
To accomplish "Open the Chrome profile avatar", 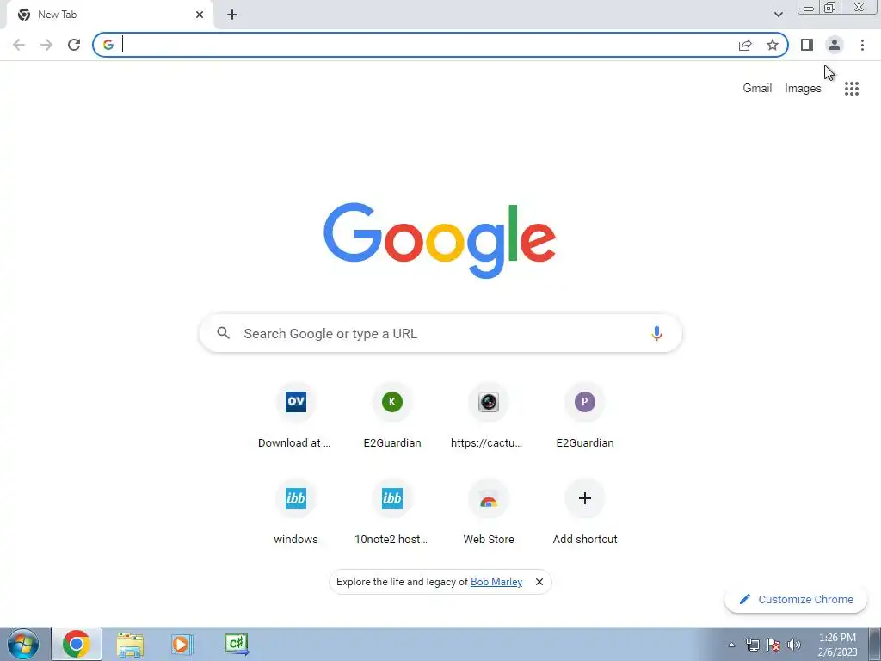I will [x=835, y=45].
